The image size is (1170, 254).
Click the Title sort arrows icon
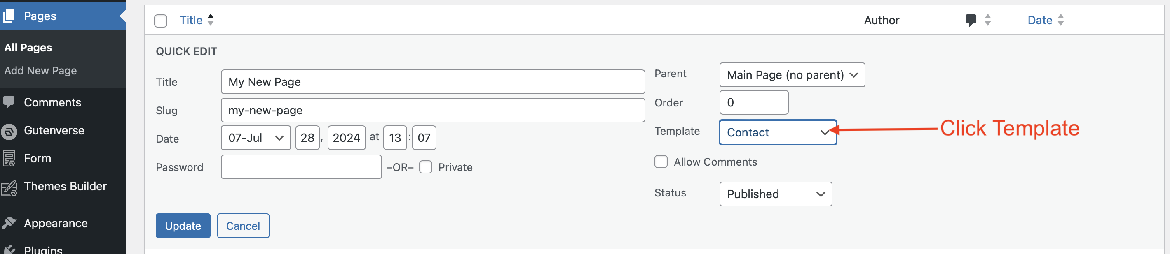(210, 20)
